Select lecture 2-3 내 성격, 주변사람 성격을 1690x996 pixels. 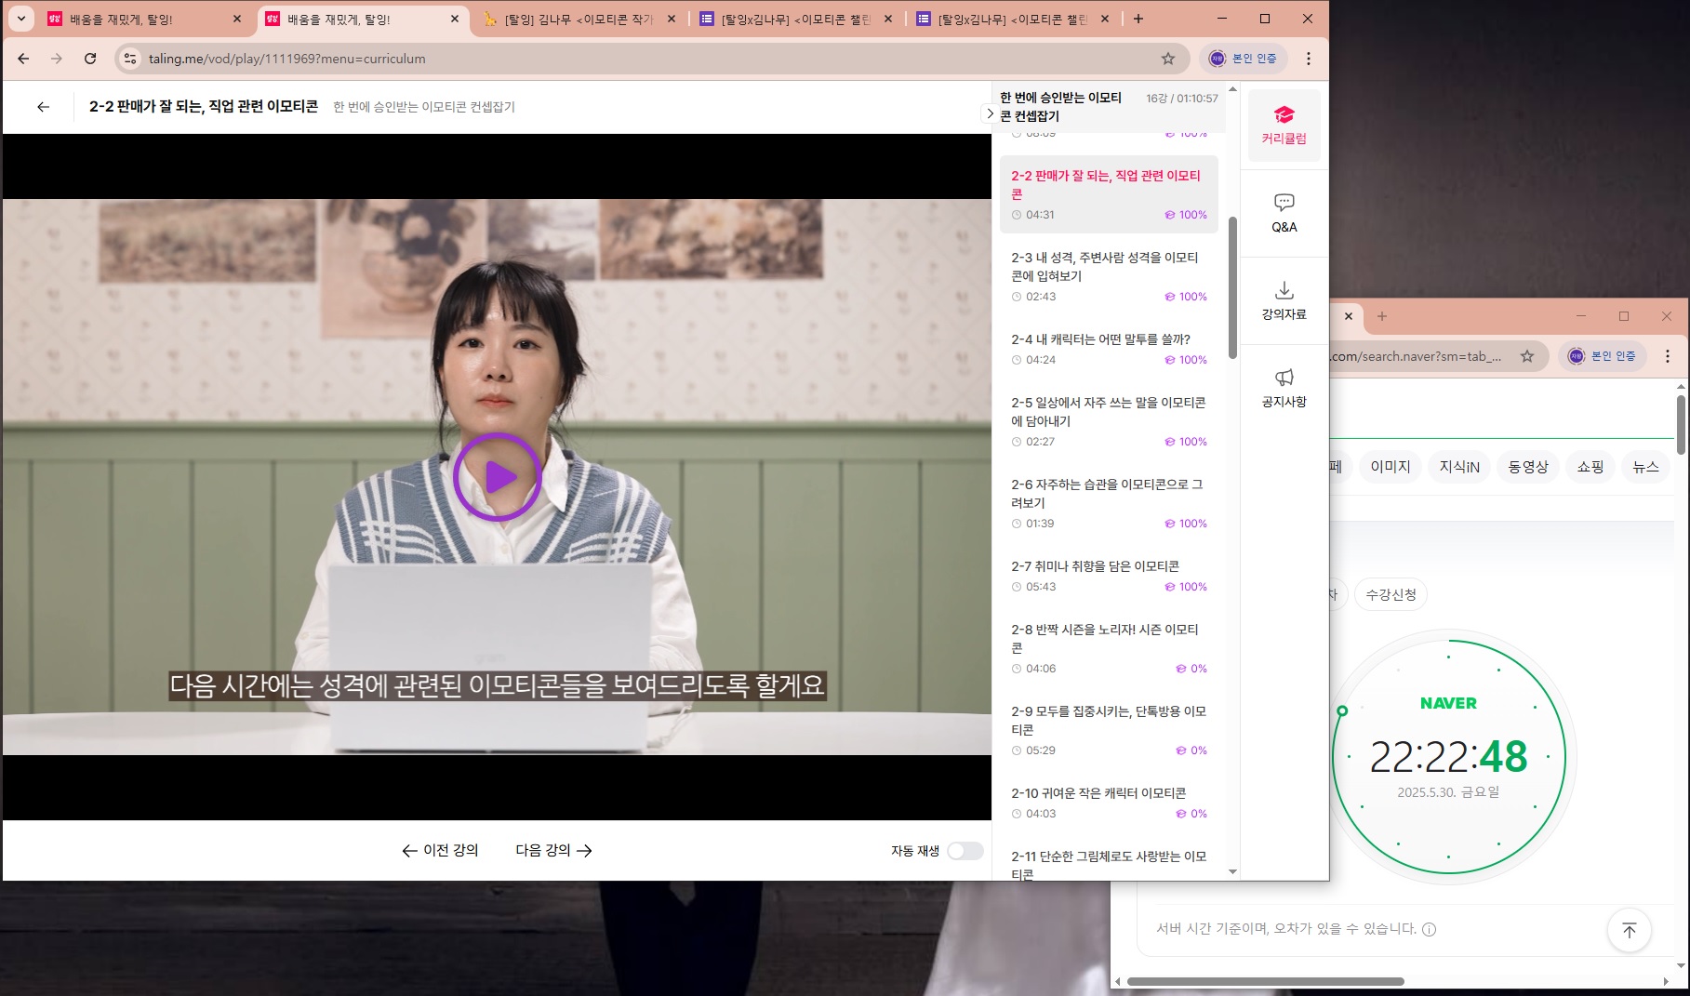coord(1109,276)
